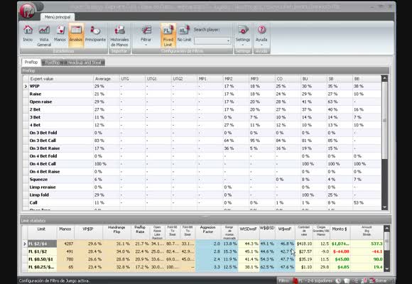Open the Inicio home icon
The image size is (412, 284).
[28, 33]
